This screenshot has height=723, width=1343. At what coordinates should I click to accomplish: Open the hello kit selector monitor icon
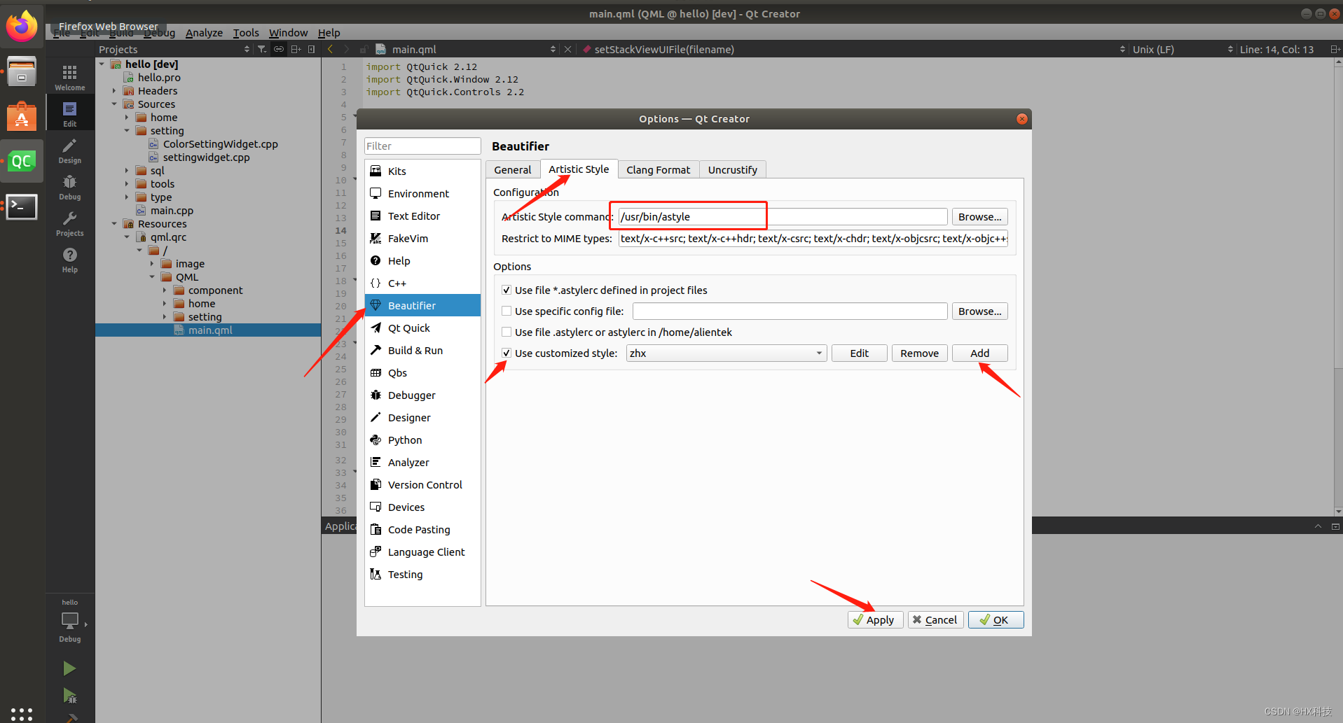(x=69, y=620)
